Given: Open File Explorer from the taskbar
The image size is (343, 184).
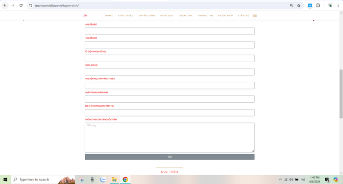Looking at the screenshot, I should [x=114, y=180].
